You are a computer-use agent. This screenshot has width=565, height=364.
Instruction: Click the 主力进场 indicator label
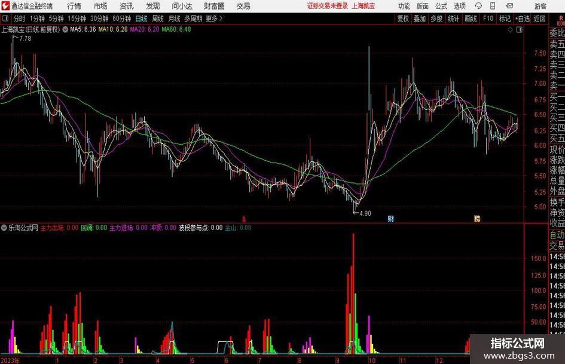[x=129, y=228]
